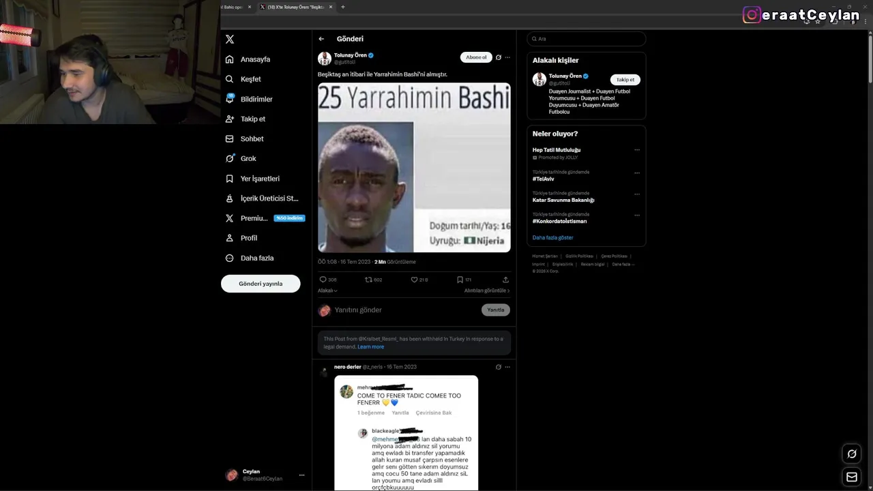873x491 pixels.
Task: Click the Abone ol button
Action: [476, 57]
